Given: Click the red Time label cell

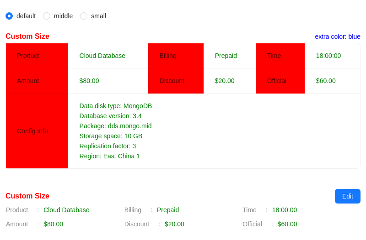Looking at the screenshot, I should coord(280,56).
